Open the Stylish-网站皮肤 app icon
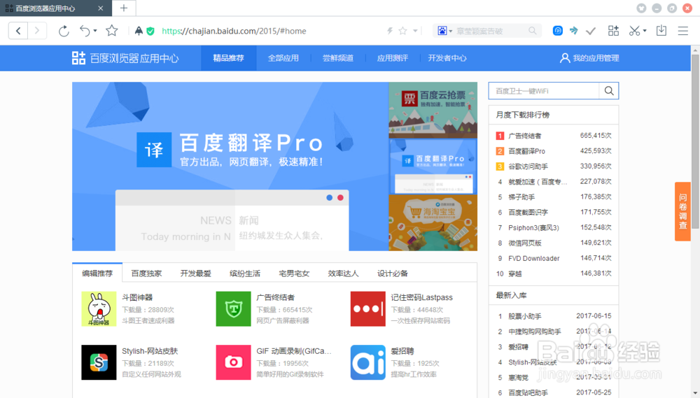The width and height of the screenshot is (700, 398). point(99,362)
